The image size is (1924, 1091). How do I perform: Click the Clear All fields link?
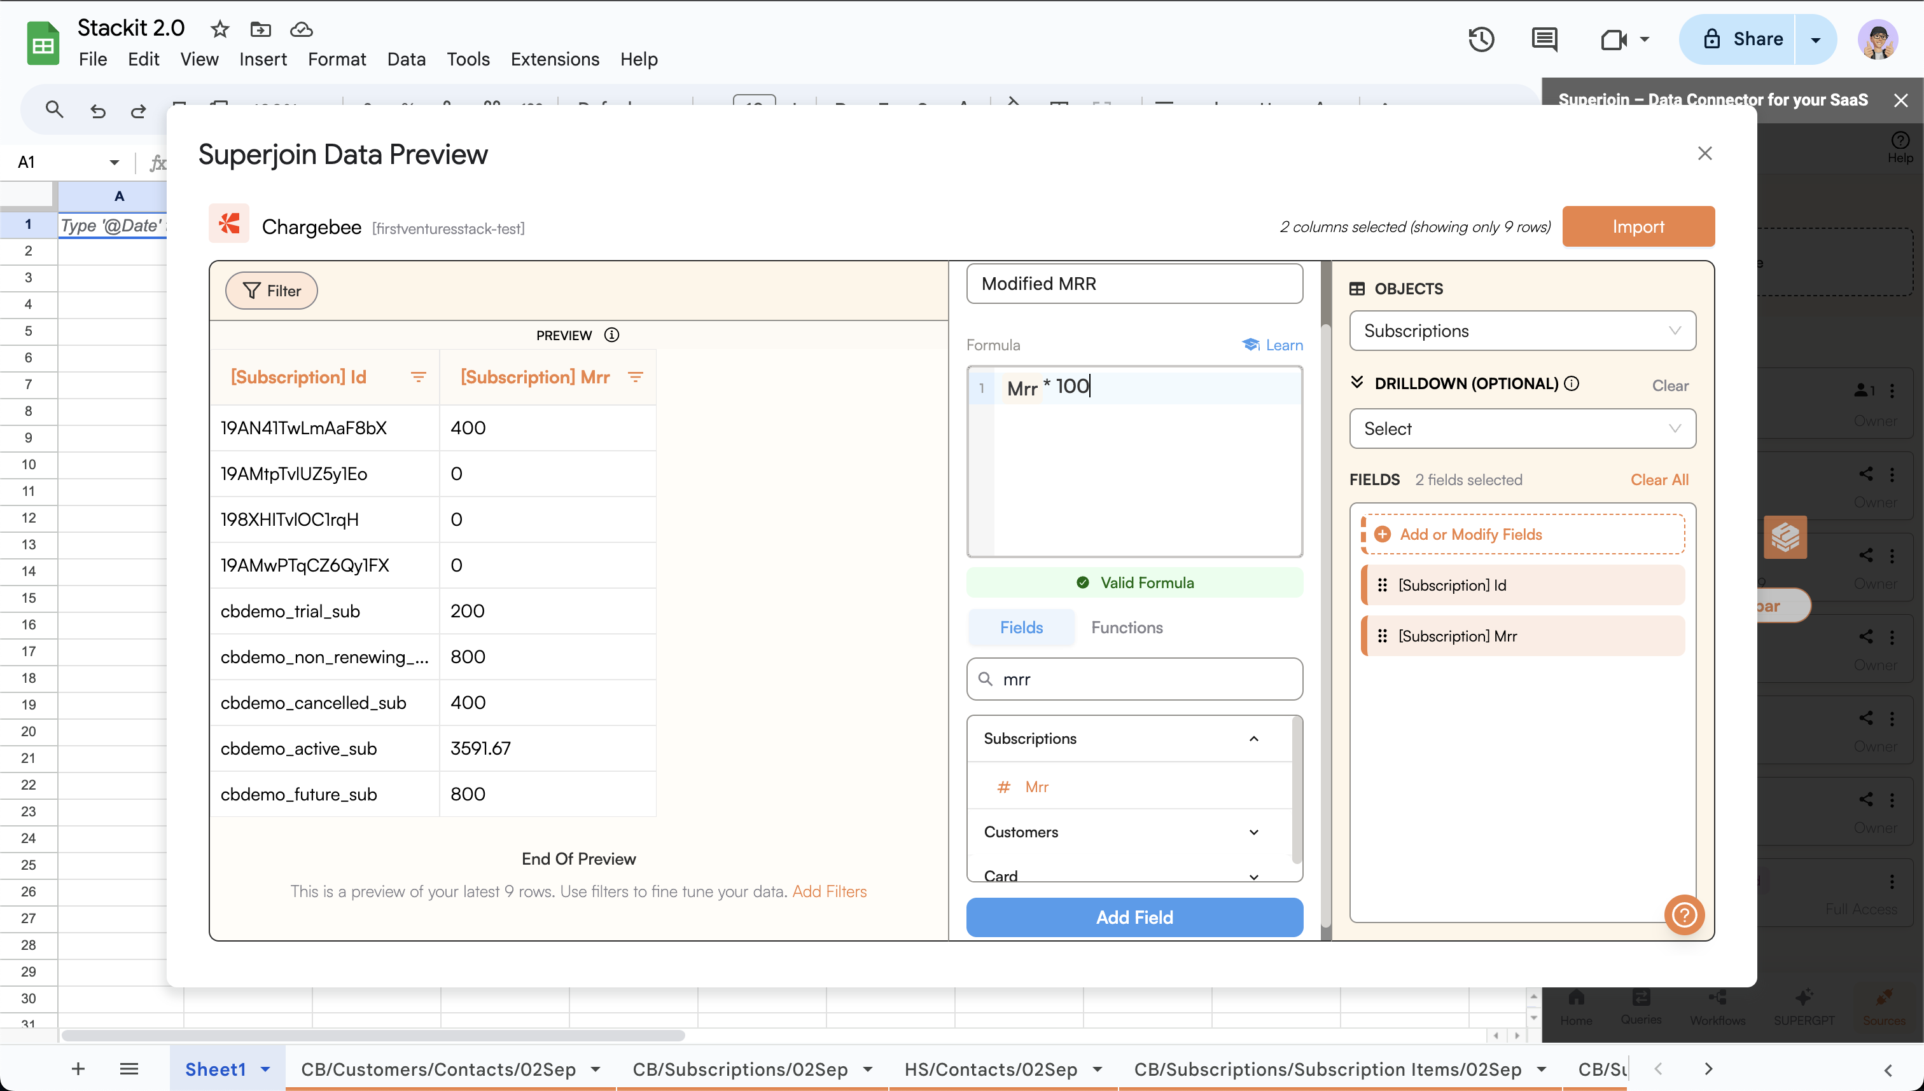pyautogui.click(x=1659, y=479)
